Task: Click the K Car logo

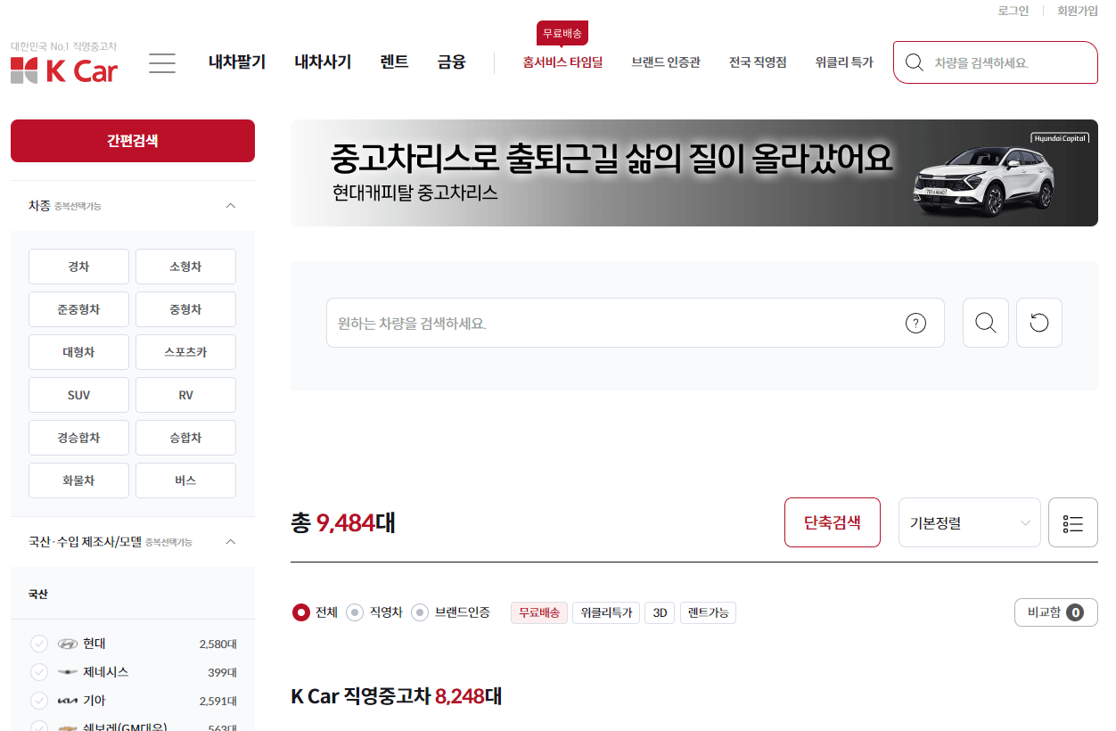Action: coord(64,70)
